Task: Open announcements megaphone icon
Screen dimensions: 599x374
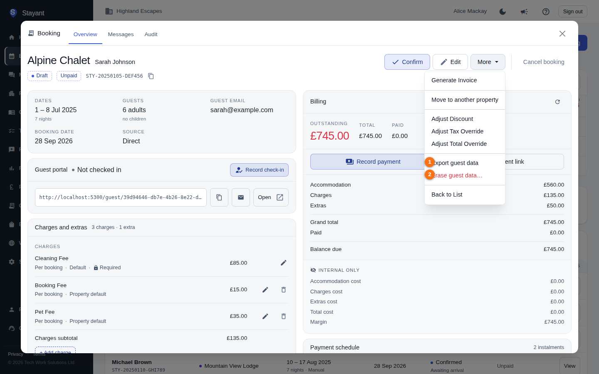Action: 524,12
